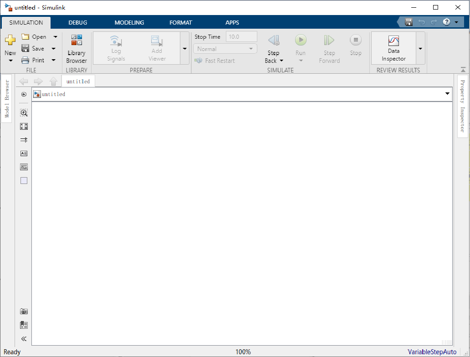470x357 pixels.
Task: Expand the New dropdown arrow
Action: point(10,61)
